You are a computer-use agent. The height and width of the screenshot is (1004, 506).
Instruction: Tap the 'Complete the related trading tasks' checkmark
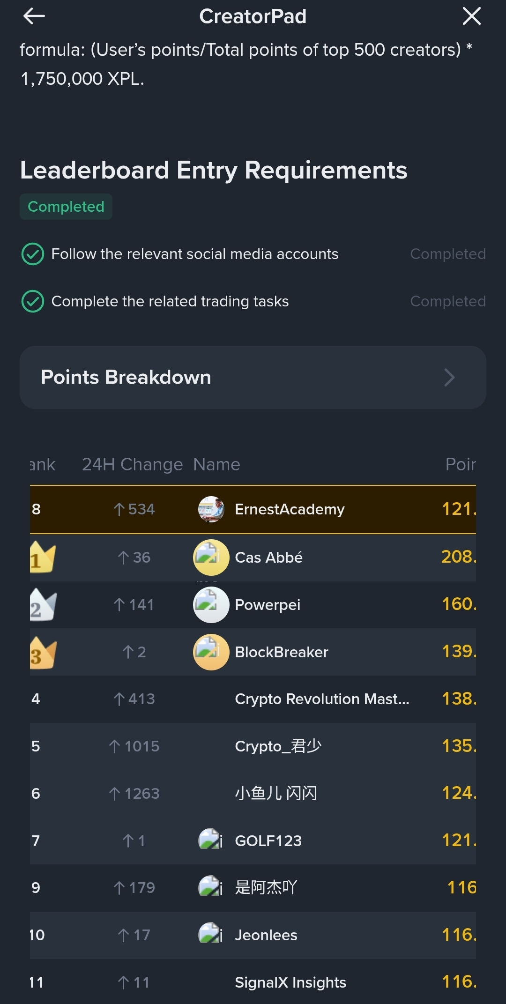pos(33,301)
